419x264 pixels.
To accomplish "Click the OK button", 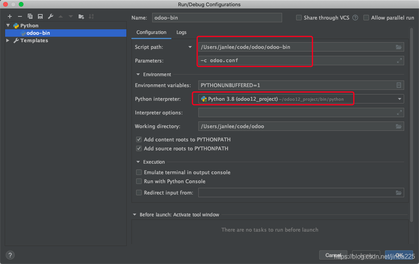I will click(x=399, y=255).
